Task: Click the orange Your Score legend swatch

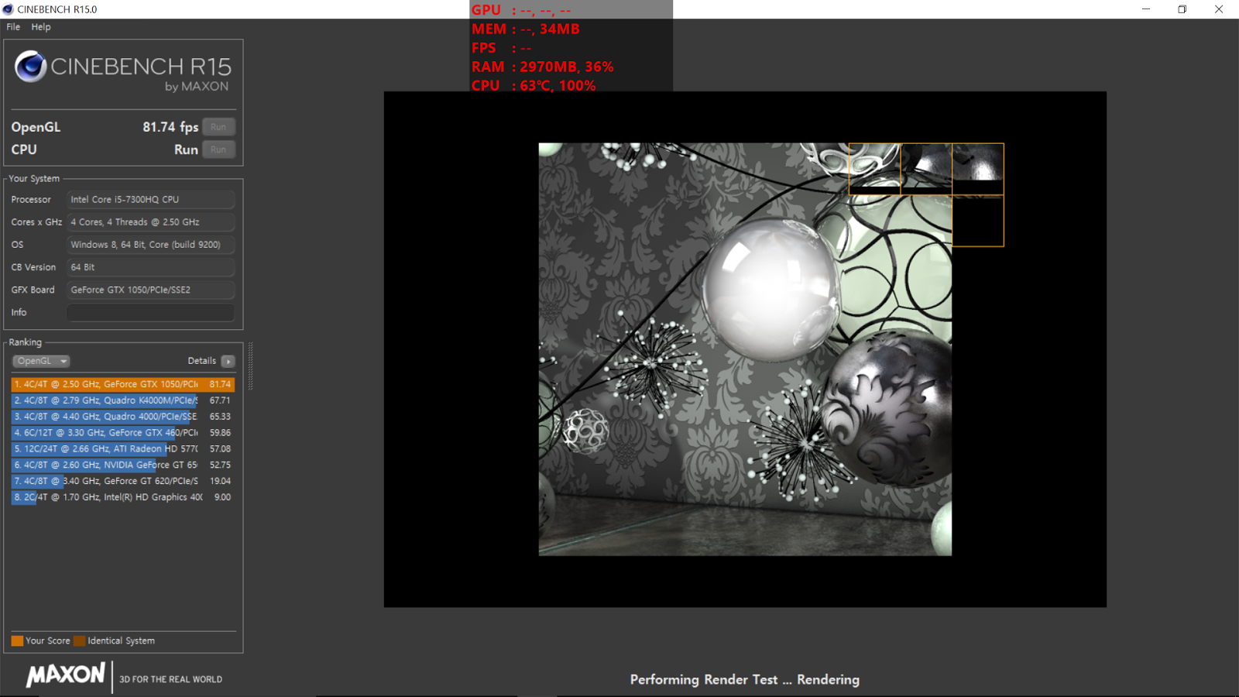Action: (x=17, y=640)
